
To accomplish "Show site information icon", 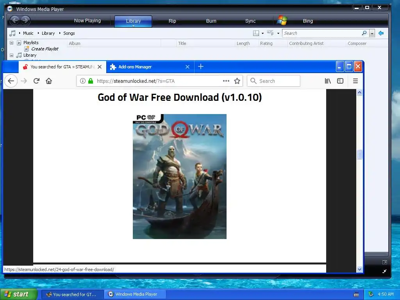I will (83, 81).
